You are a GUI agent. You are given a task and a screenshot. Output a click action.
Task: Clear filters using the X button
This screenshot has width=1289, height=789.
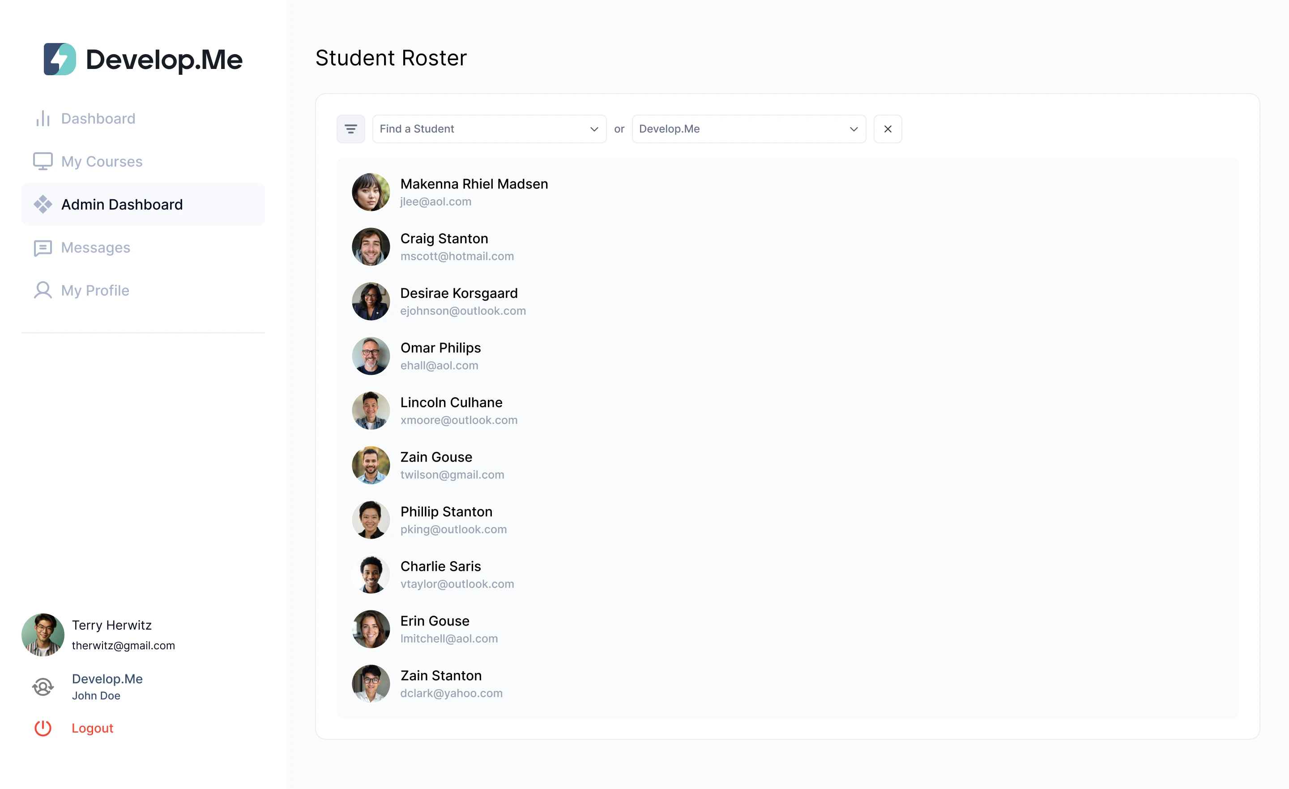887,129
